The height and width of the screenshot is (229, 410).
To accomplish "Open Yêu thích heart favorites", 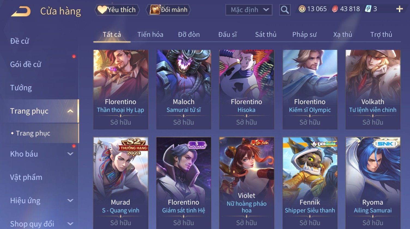I will coord(117,10).
